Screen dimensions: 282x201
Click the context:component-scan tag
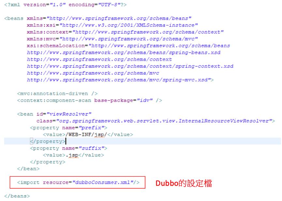pos(54,100)
